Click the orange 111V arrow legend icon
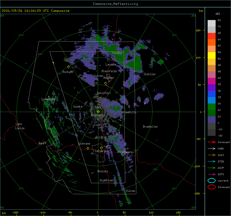The width and height of the screenshot is (231, 216). click(x=211, y=155)
